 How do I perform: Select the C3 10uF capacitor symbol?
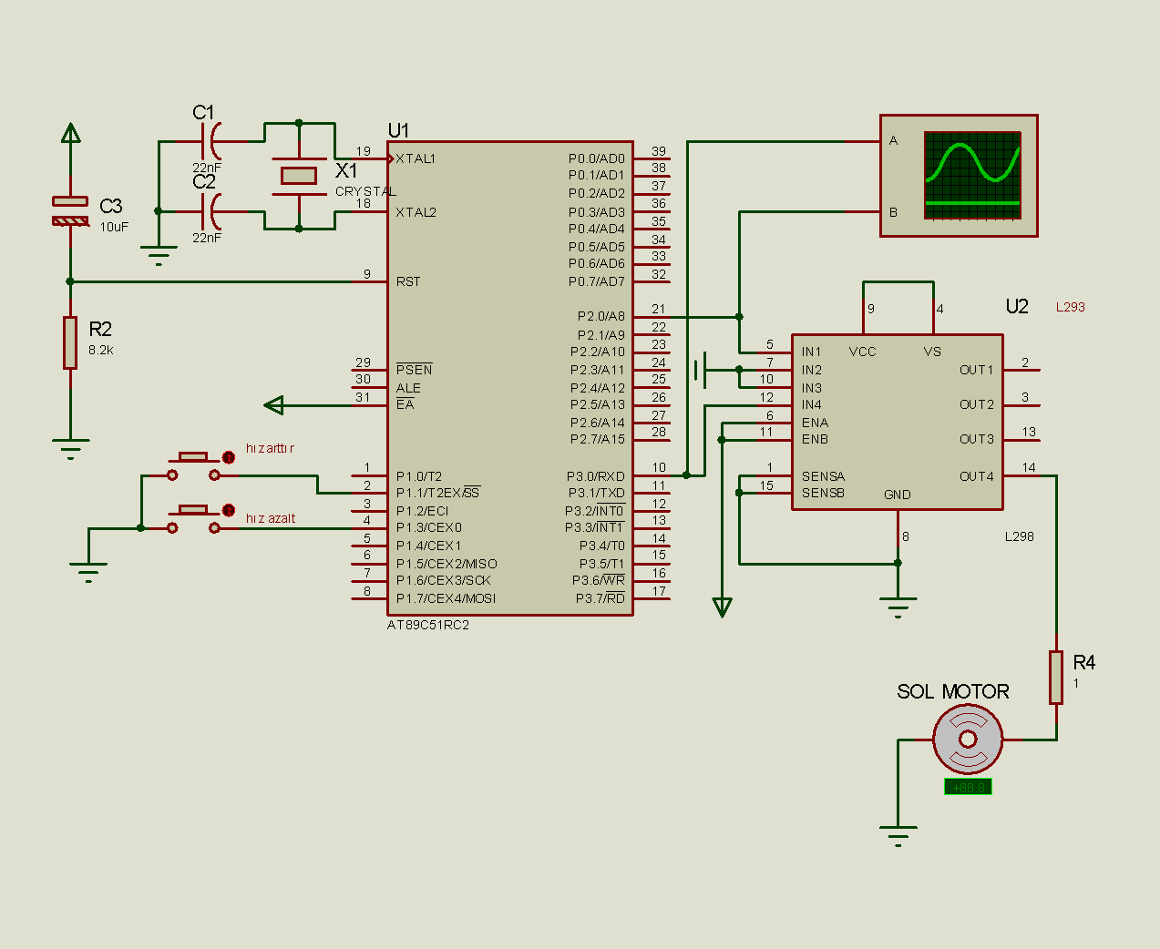[69, 209]
